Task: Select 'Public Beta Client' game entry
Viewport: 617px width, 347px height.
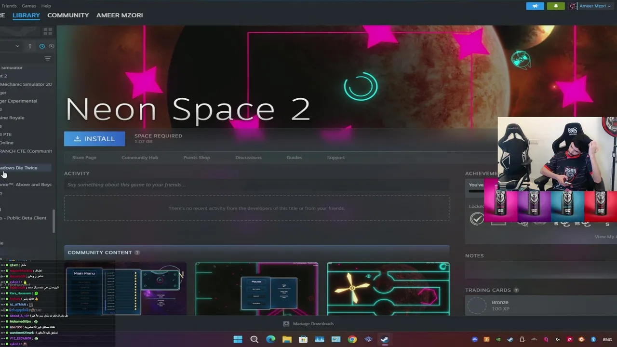Action: coord(24,218)
